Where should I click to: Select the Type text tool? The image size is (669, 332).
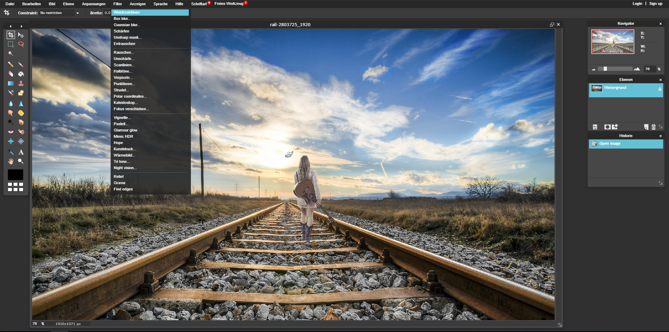(x=21, y=152)
